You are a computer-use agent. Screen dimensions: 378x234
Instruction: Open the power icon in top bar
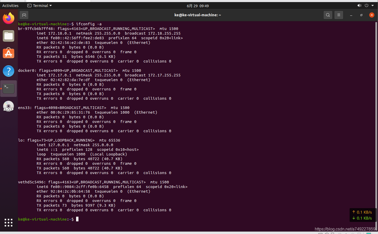[x=366, y=5]
